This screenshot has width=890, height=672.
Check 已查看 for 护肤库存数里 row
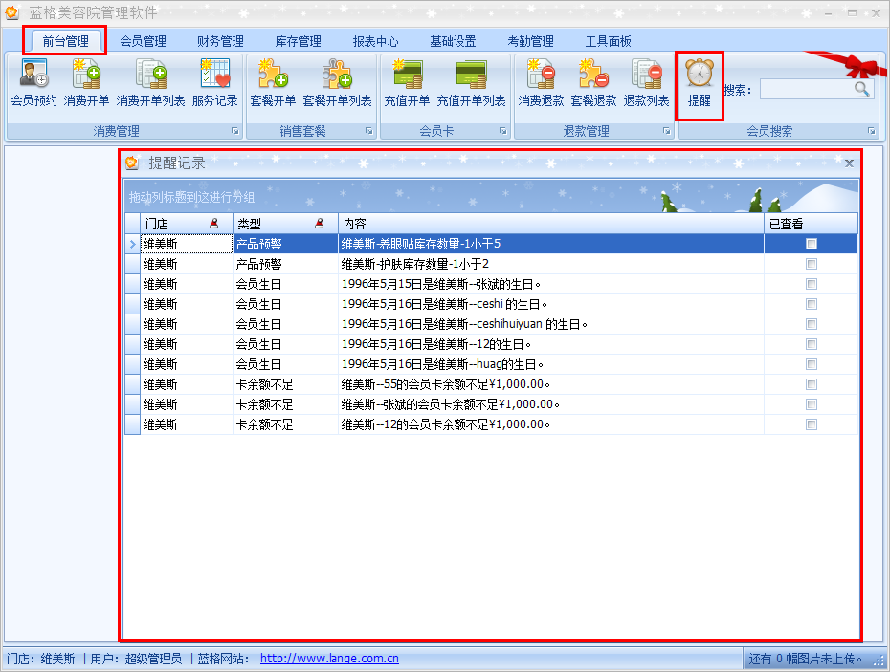[812, 264]
